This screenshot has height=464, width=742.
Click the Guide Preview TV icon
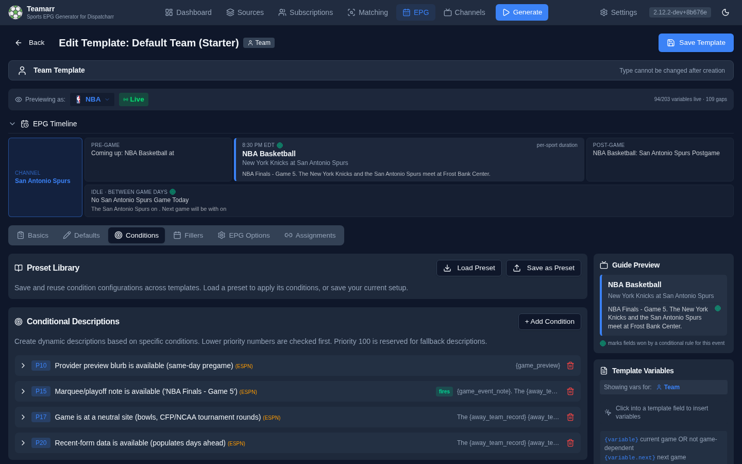tap(604, 265)
